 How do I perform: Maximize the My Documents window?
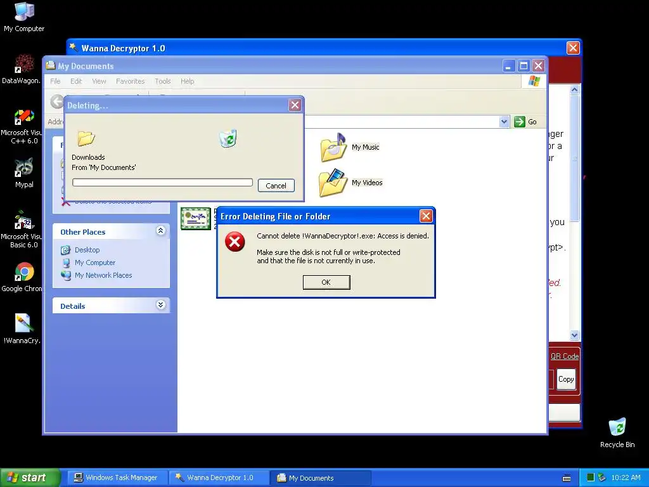point(524,66)
